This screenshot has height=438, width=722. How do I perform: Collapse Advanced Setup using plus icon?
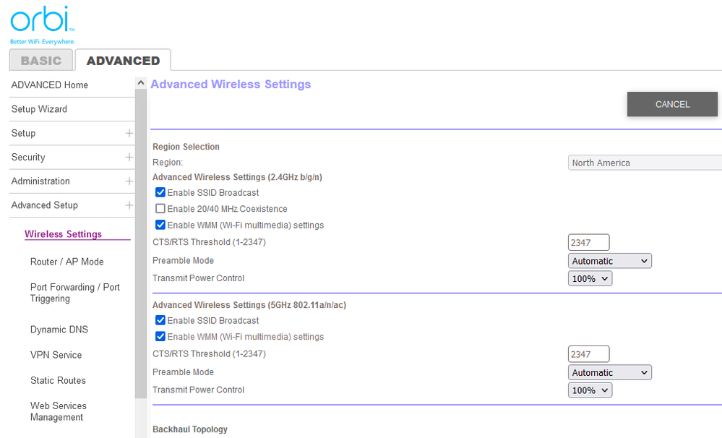tap(129, 205)
